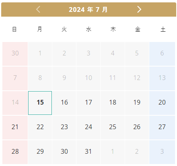Choose Saturday the 20th
The image size is (177, 166).
(x=162, y=103)
